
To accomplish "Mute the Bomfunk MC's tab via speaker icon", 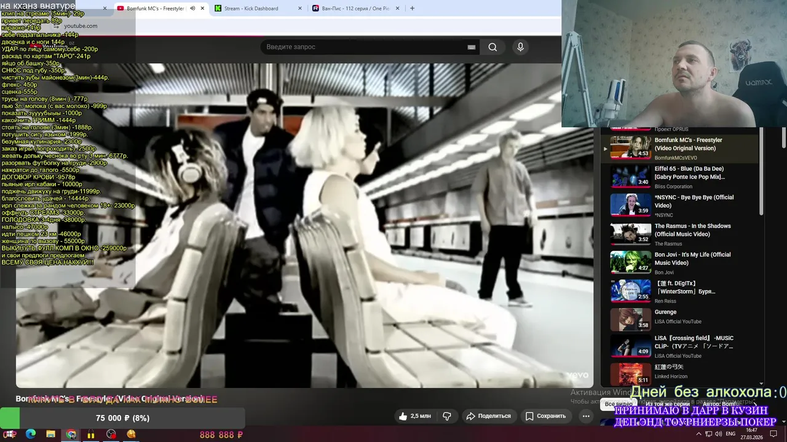I will point(192,9).
